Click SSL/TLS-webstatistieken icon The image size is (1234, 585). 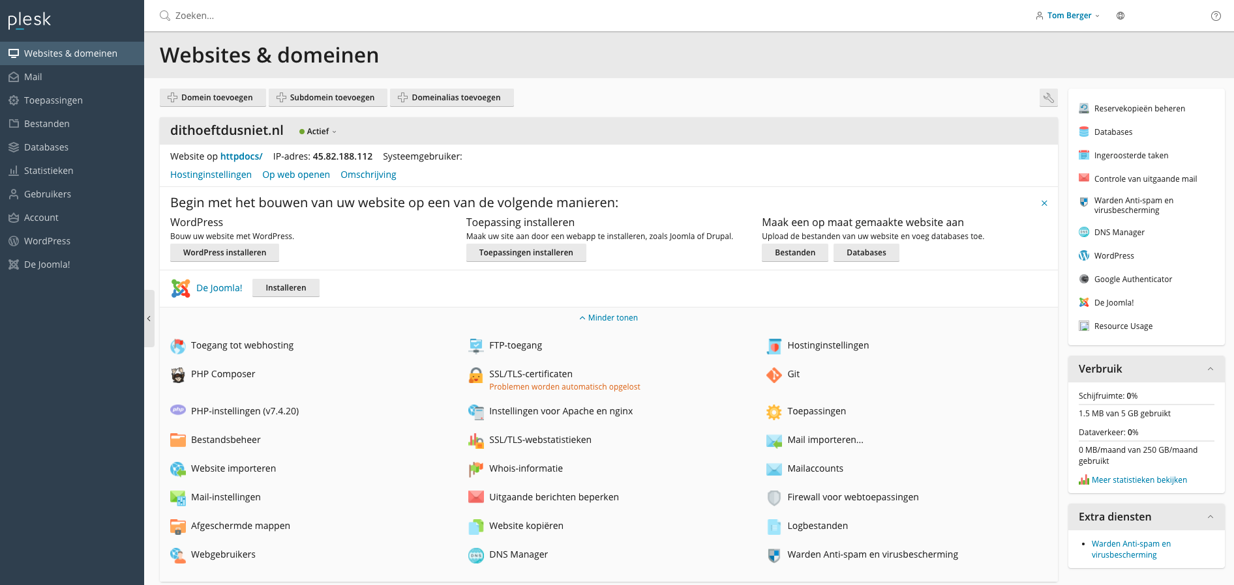click(x=476, y=440)
